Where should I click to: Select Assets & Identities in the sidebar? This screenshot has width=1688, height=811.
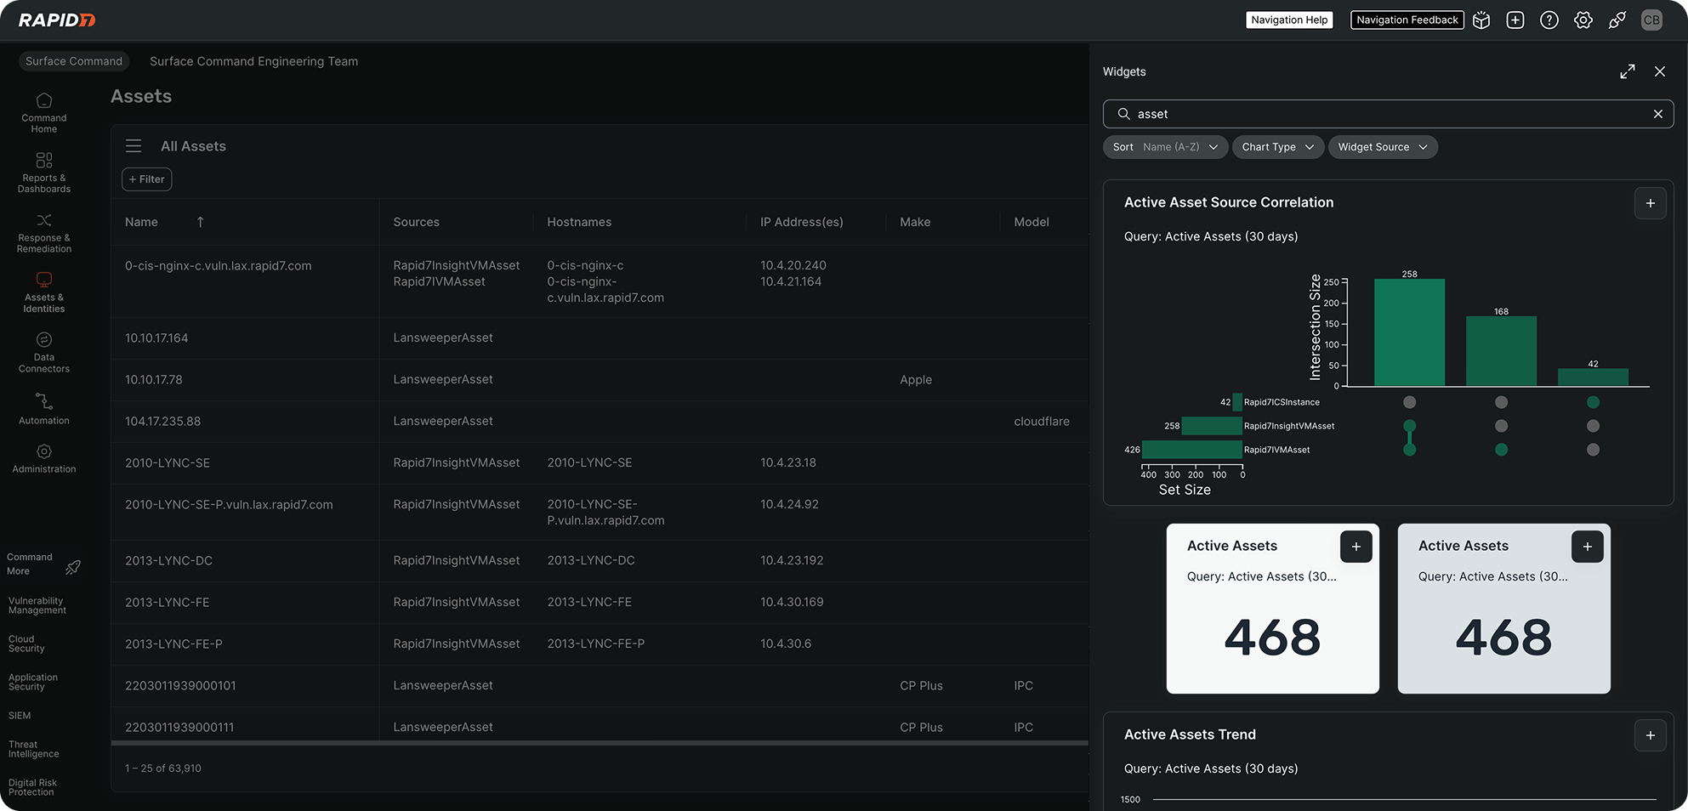[44, 292]
